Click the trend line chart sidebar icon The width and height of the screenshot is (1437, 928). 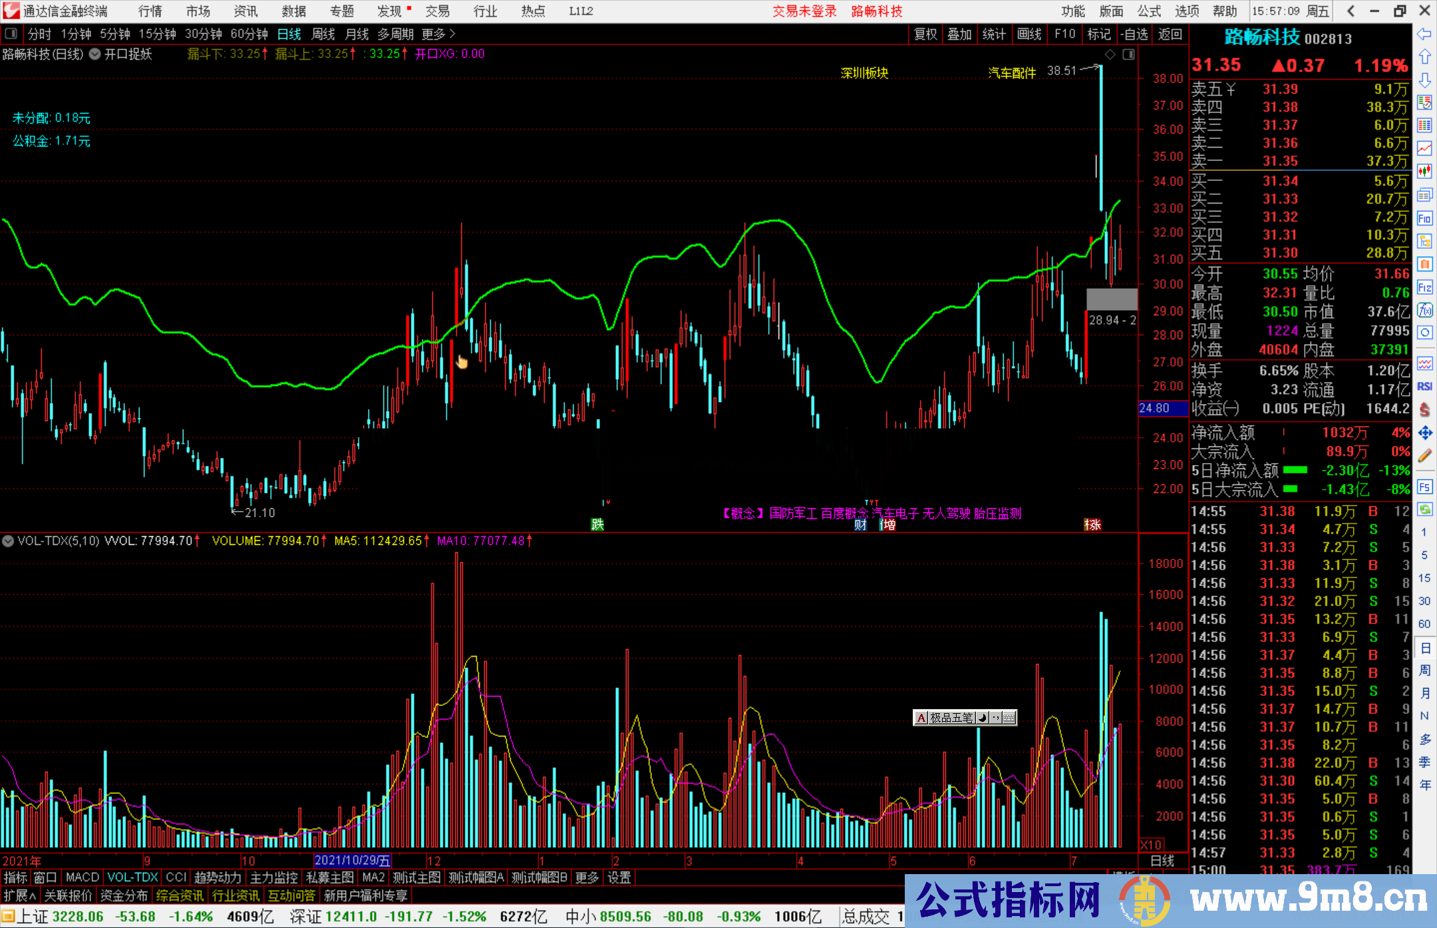1424,148
